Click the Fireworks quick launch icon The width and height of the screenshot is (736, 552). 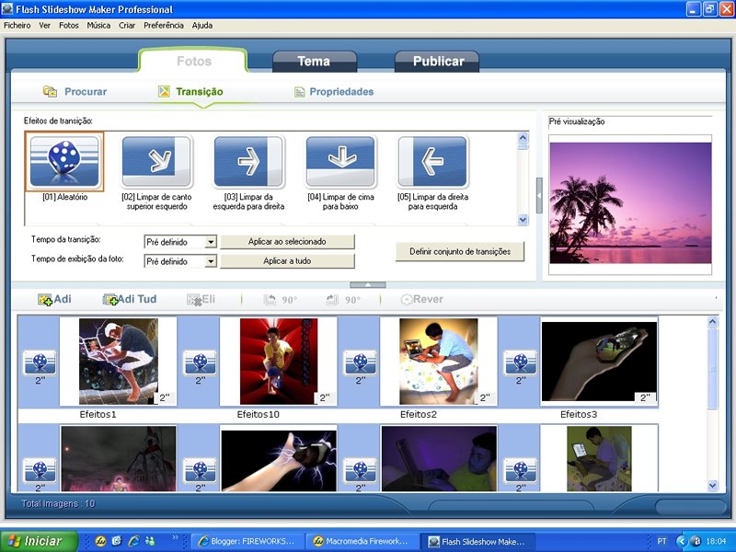pos(100,541)
